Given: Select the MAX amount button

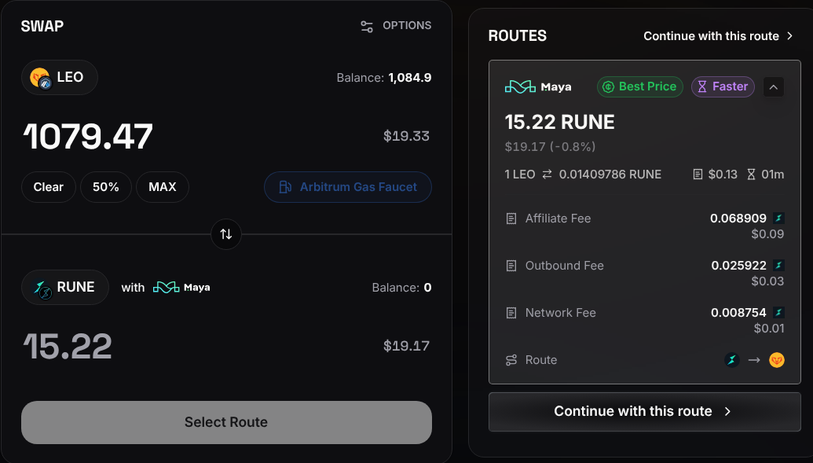Looking at the screenshot, I should (163, 187).
